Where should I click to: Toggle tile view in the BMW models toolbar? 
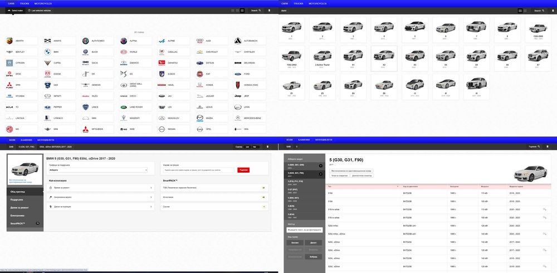(x=520, y=11)
